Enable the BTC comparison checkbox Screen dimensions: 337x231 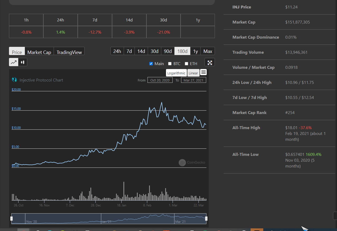(x=170, y=64)
